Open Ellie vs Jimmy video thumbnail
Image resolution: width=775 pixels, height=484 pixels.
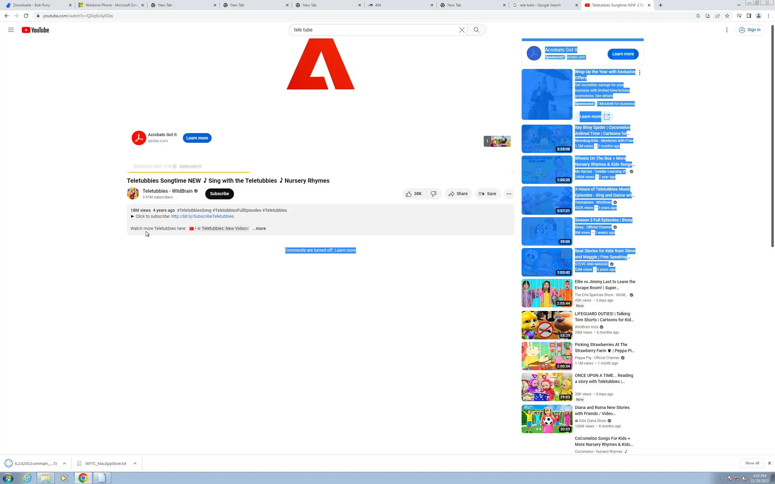pos(547,293)
